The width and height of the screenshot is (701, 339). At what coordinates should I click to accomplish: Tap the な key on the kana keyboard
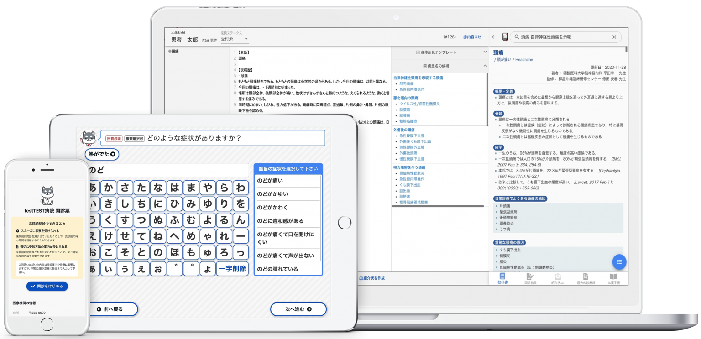(x=158, y=188)
